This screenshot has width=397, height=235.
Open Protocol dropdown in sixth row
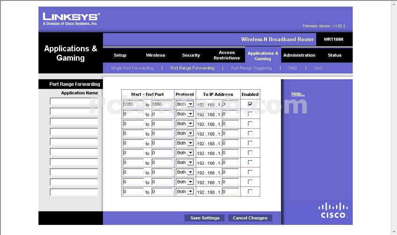[185, 153]
